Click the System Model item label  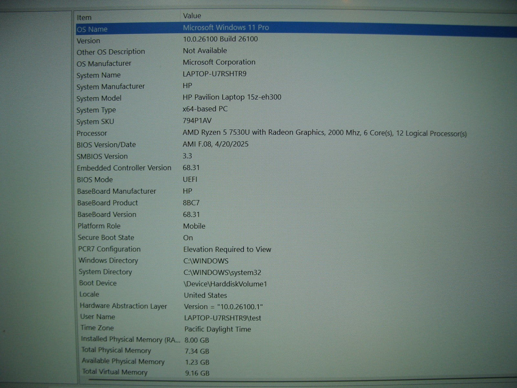99,98
